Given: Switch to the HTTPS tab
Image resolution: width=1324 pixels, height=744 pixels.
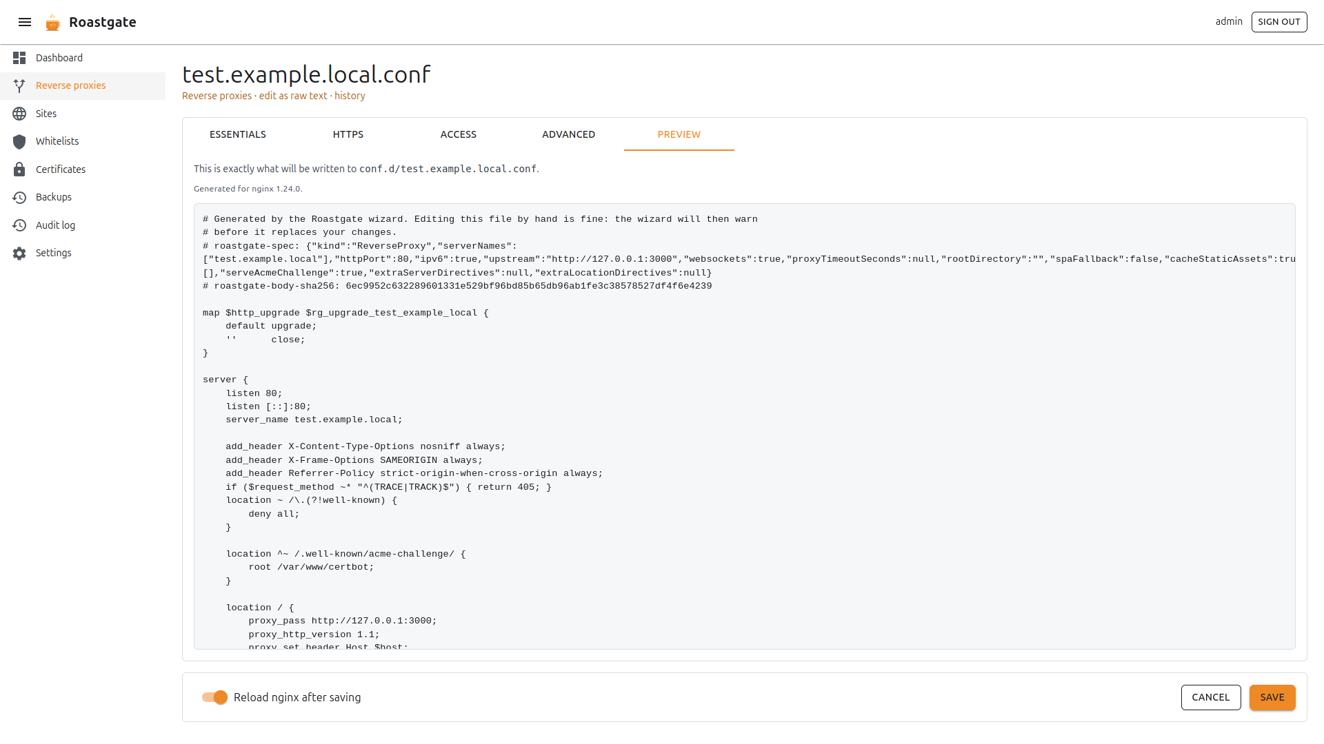Looking at the screenshot, I should [348, 134].
